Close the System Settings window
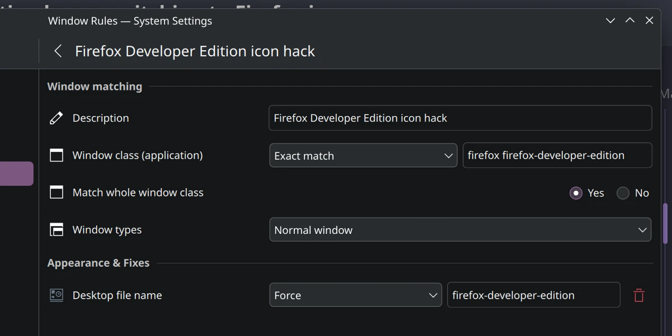The height and width of the screenshot is (336, 672). 649,21
